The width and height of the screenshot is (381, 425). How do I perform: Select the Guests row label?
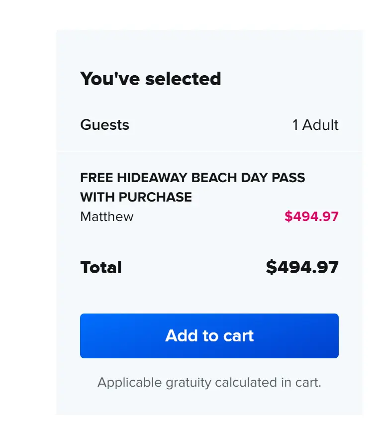[104, 125]
